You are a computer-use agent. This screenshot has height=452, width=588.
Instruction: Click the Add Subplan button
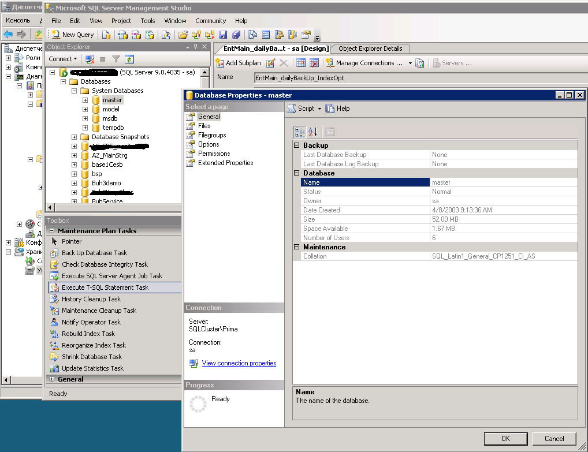click(239, 63)
